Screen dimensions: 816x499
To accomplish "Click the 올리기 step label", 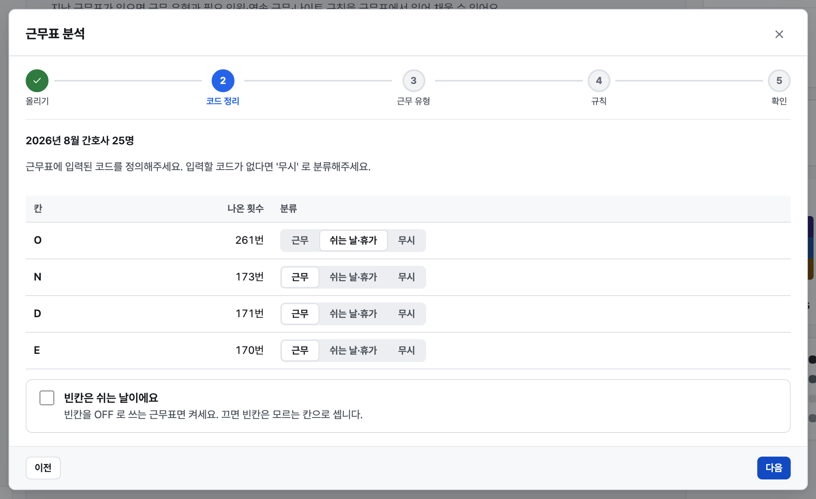I will click(37, 101).
